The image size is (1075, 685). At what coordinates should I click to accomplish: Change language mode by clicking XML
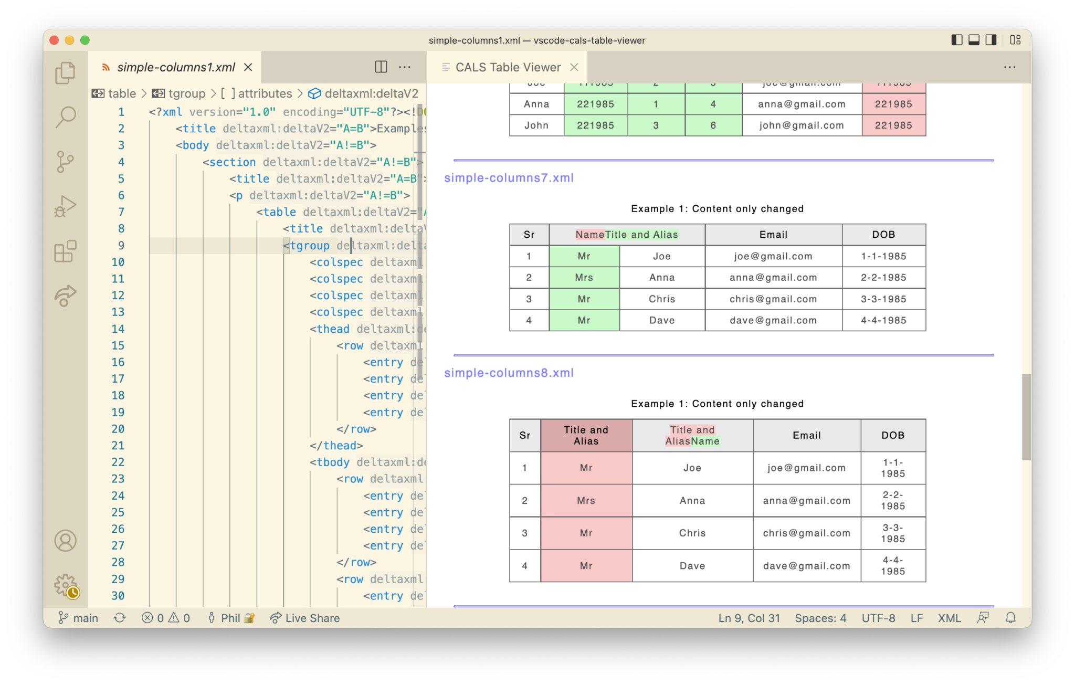point(949,618)
